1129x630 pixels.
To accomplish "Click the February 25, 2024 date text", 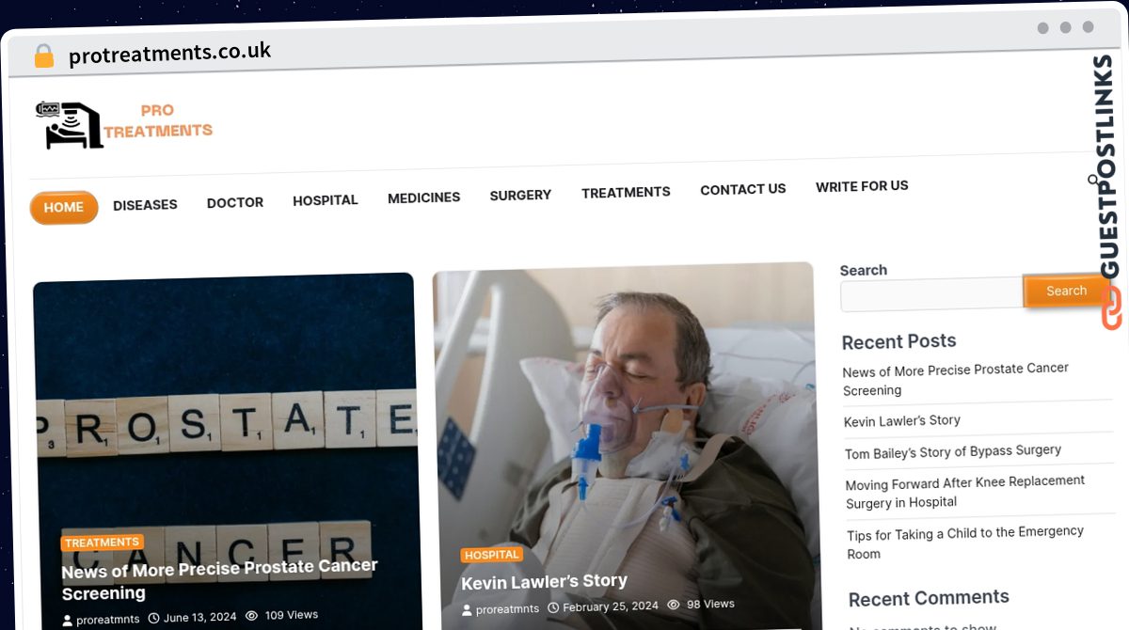I will point(611,606).
